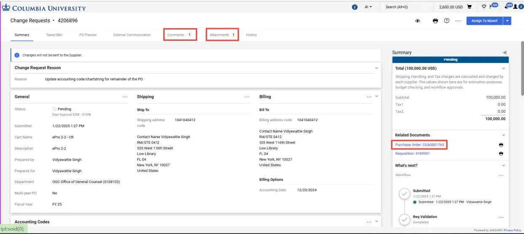Click department OGC Office of General Counsel
The image size is (524, 234).
click(86, 182)
